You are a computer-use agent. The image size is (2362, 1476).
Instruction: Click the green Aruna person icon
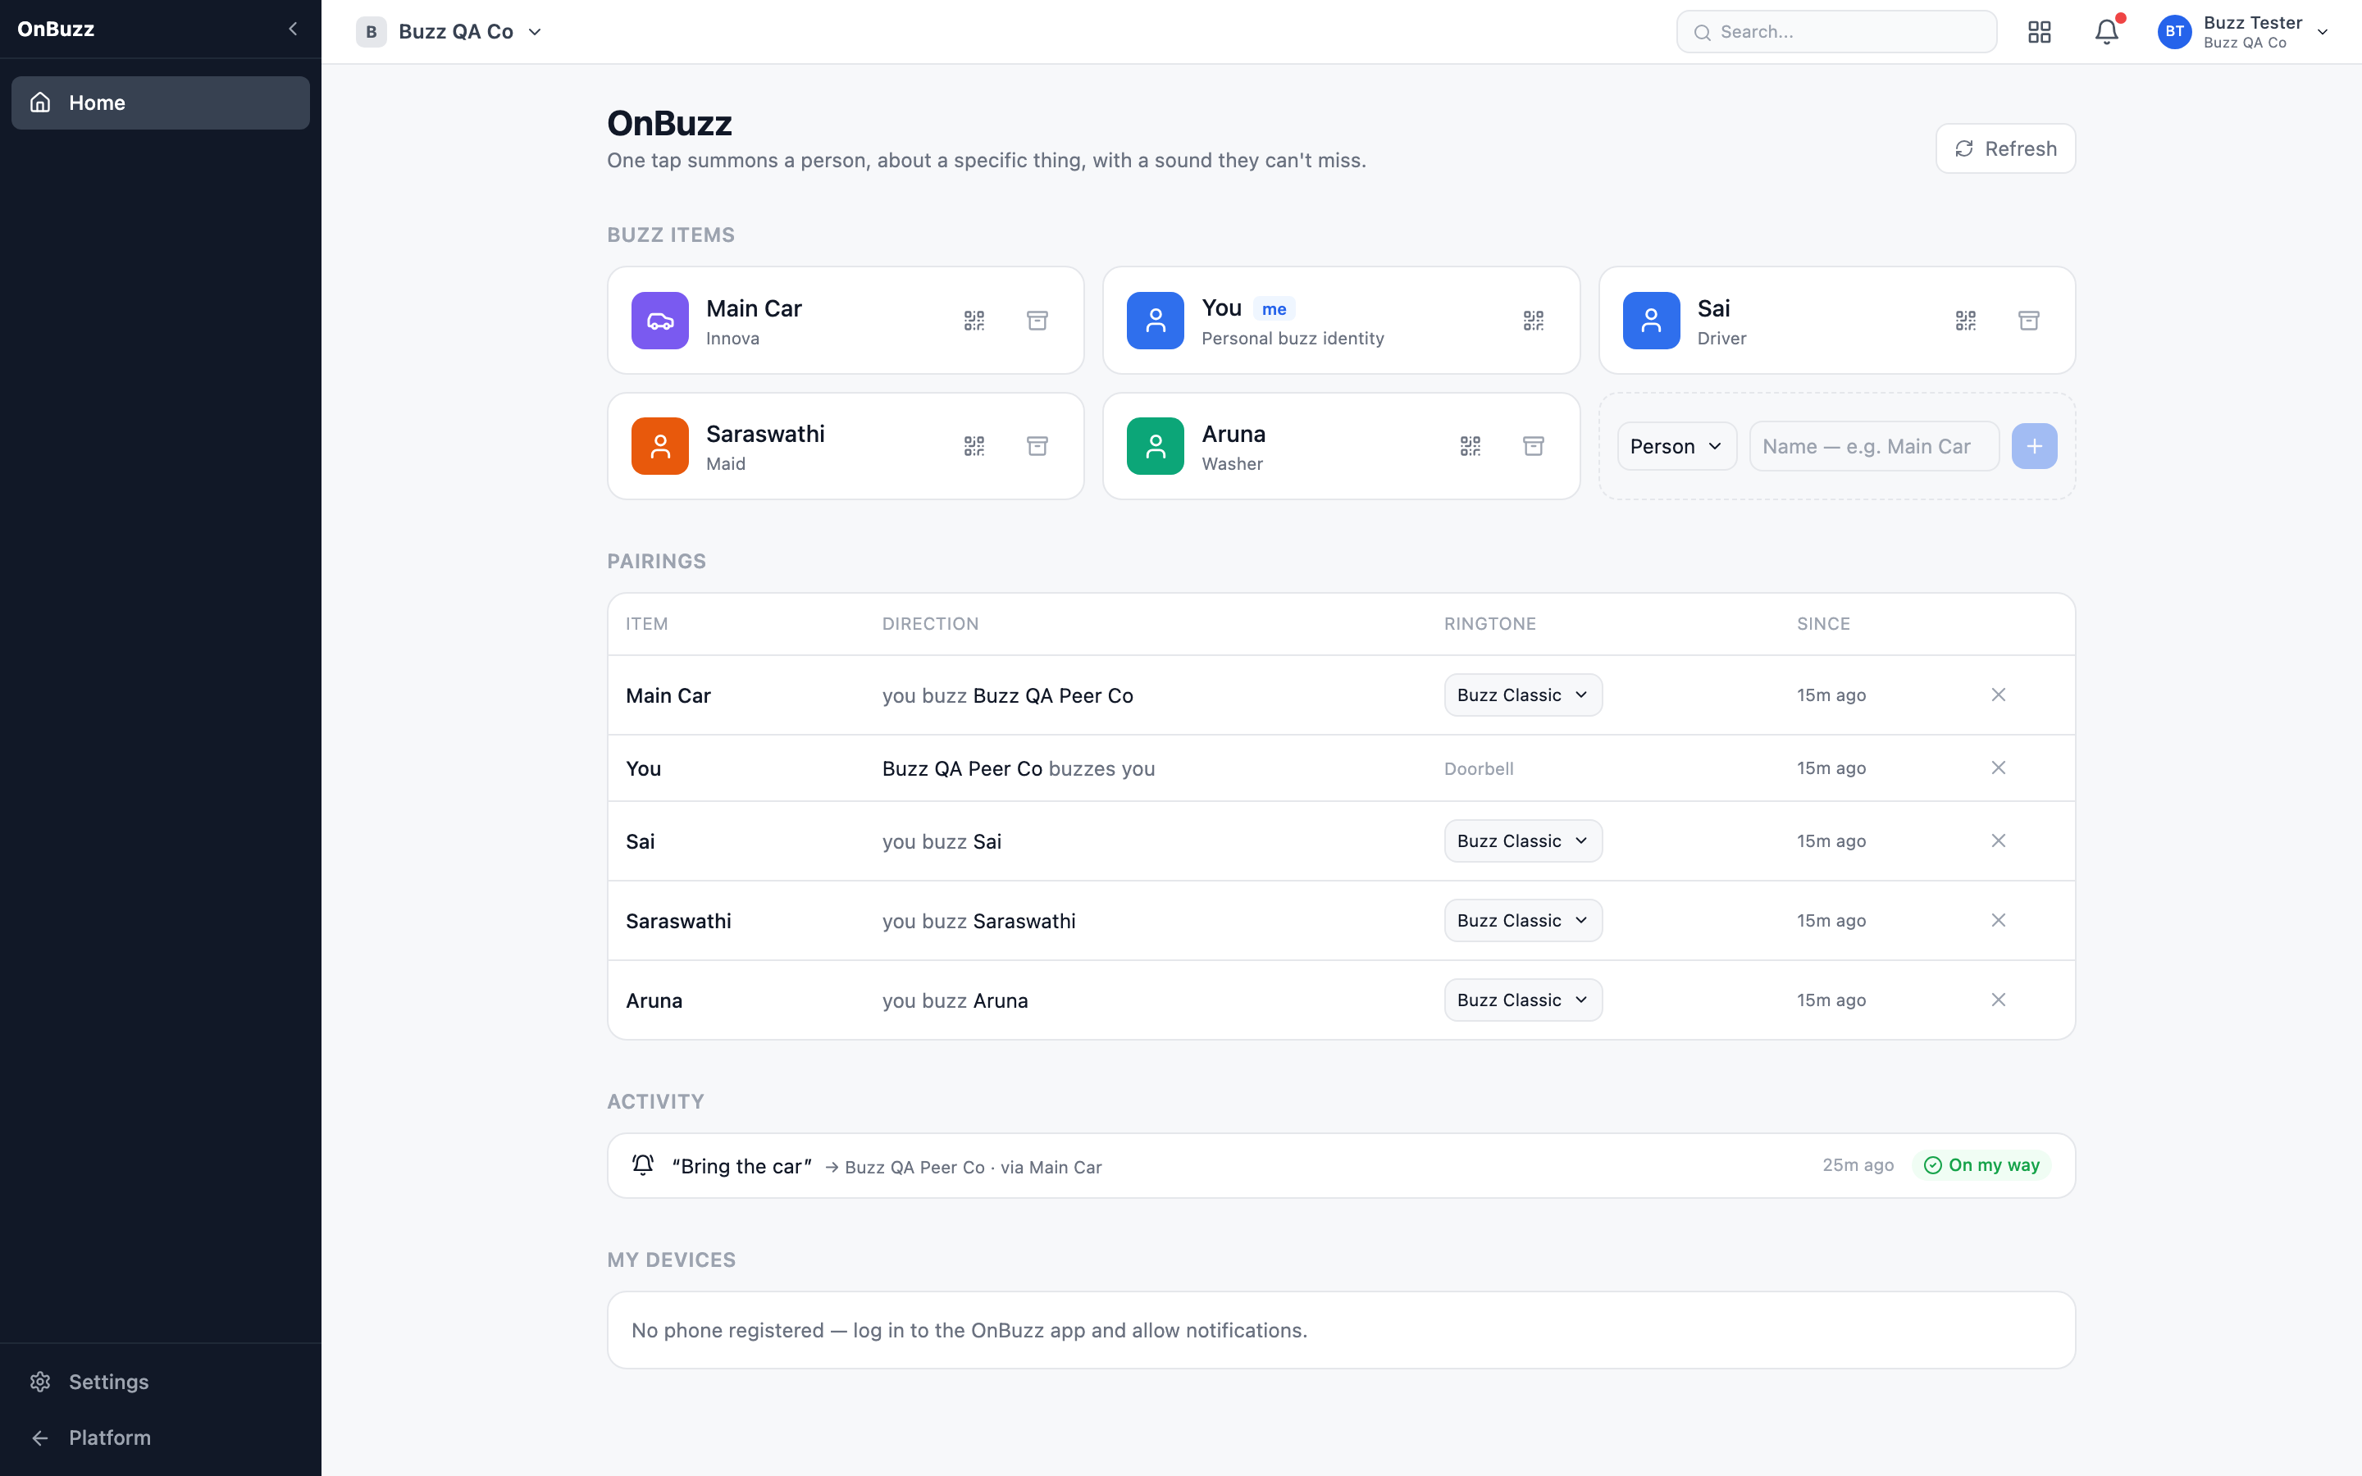(1156, 446)
